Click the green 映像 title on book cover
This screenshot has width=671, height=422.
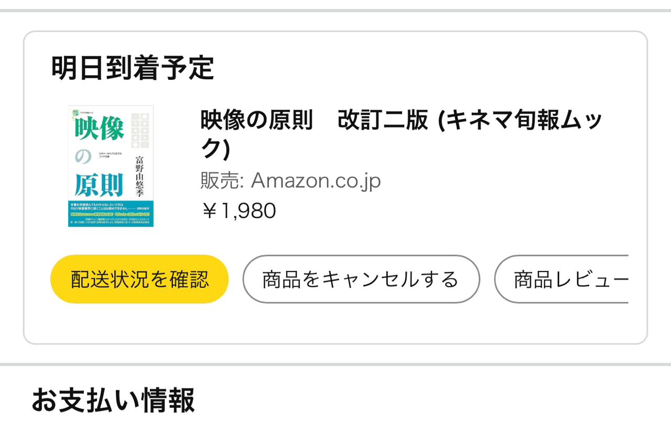coord(100,129)
